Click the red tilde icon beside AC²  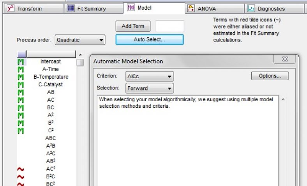(x=21, y=168)
